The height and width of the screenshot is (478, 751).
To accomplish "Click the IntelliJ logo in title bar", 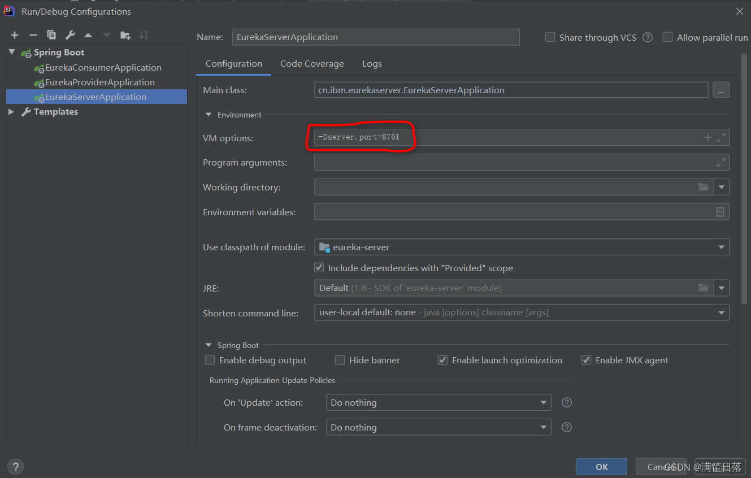I will click(x=9, y=11).
